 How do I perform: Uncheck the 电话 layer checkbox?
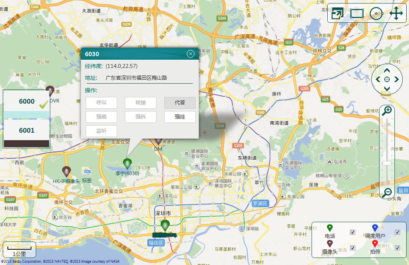click(352, 232)
